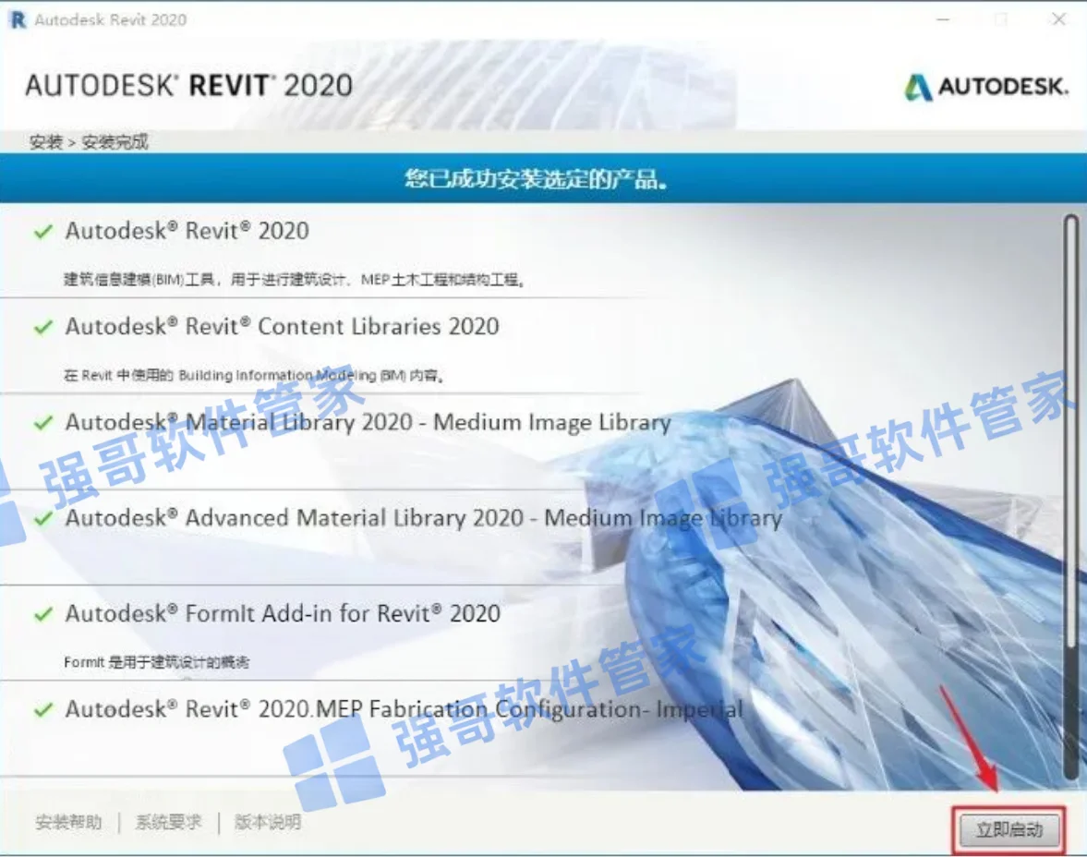
Task: Click the checkmark beside FormIt Add-in for Revit
Action: 43,613
